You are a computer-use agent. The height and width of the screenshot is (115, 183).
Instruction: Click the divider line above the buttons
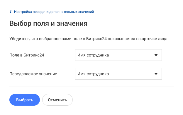91,87
